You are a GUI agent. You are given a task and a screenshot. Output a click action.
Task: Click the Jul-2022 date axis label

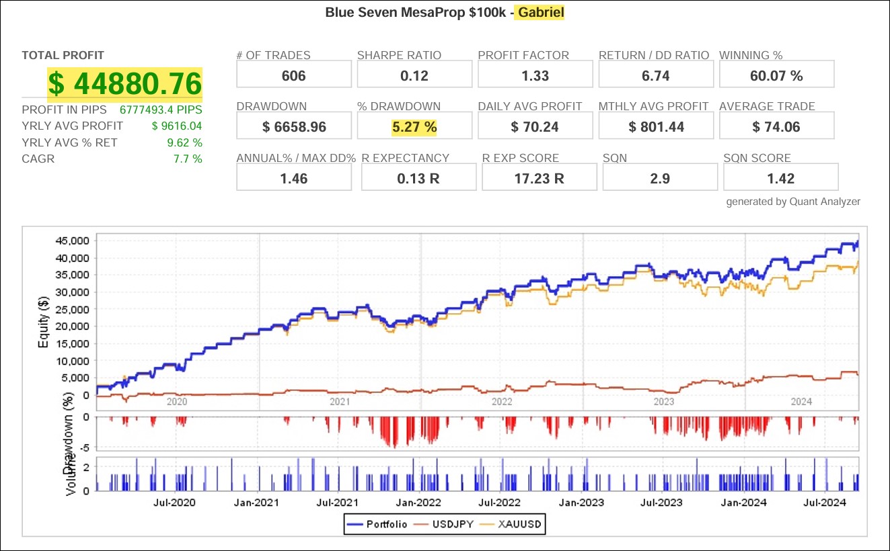click(x=499, y=502)
